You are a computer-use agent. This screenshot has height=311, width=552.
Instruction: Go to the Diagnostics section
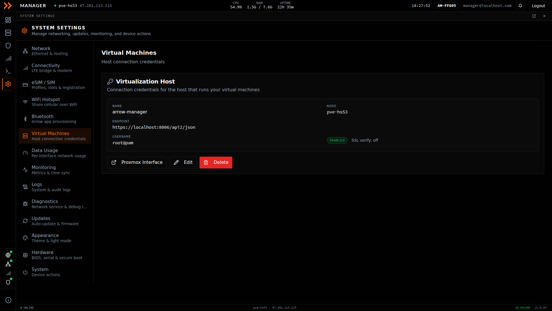pos(55,204)
